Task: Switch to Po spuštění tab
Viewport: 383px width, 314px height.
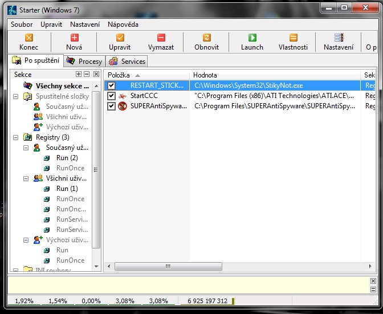Action: (x=36, y=60)
